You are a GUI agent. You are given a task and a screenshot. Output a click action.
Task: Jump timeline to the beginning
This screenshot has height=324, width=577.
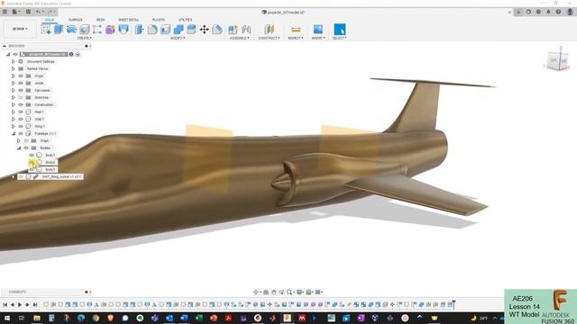[x=5, y=304]
